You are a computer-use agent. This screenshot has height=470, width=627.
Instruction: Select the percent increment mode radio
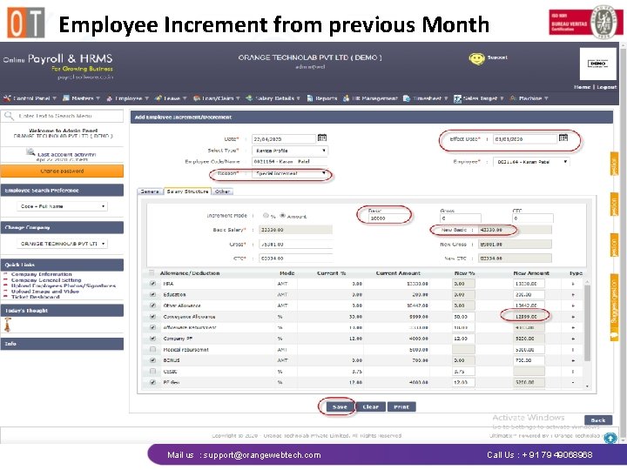(x=266, y=216)
